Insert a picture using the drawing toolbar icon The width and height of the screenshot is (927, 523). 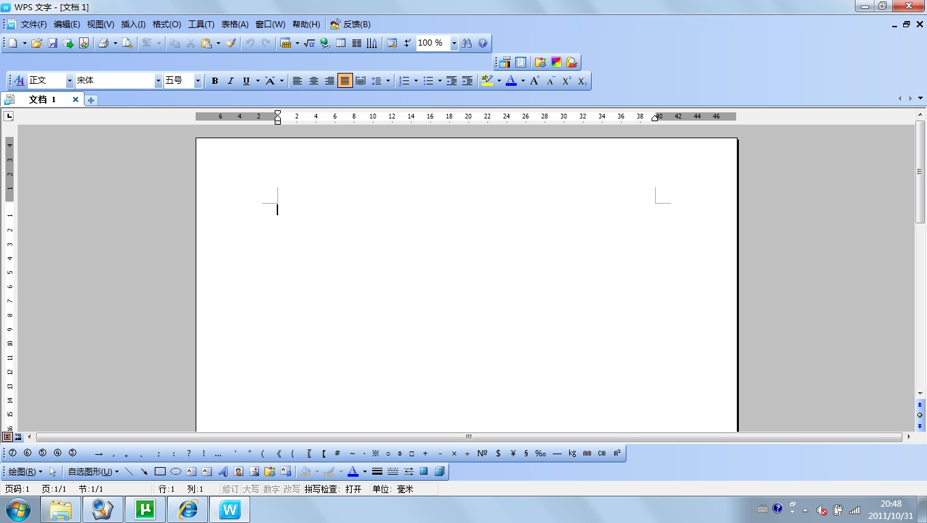(255, 471)
